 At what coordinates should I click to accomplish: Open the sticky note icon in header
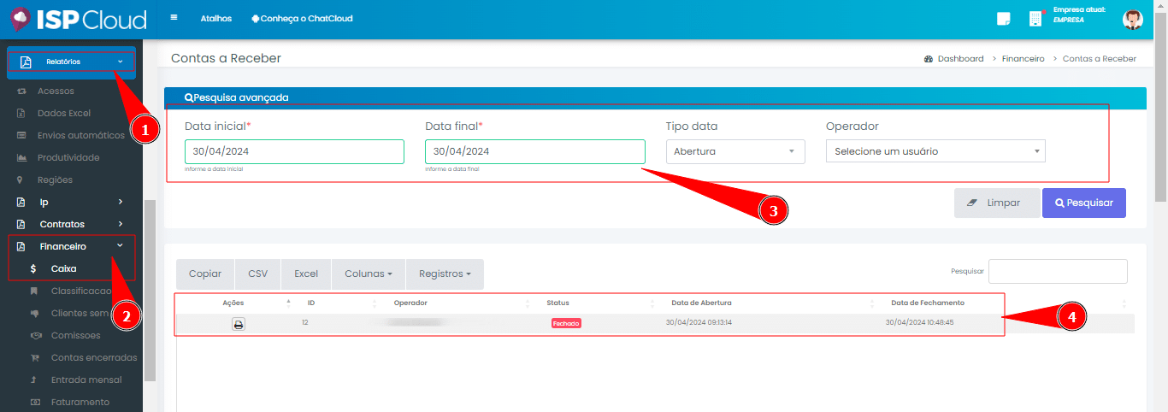pyautogui.click(x=1004, y=19)
